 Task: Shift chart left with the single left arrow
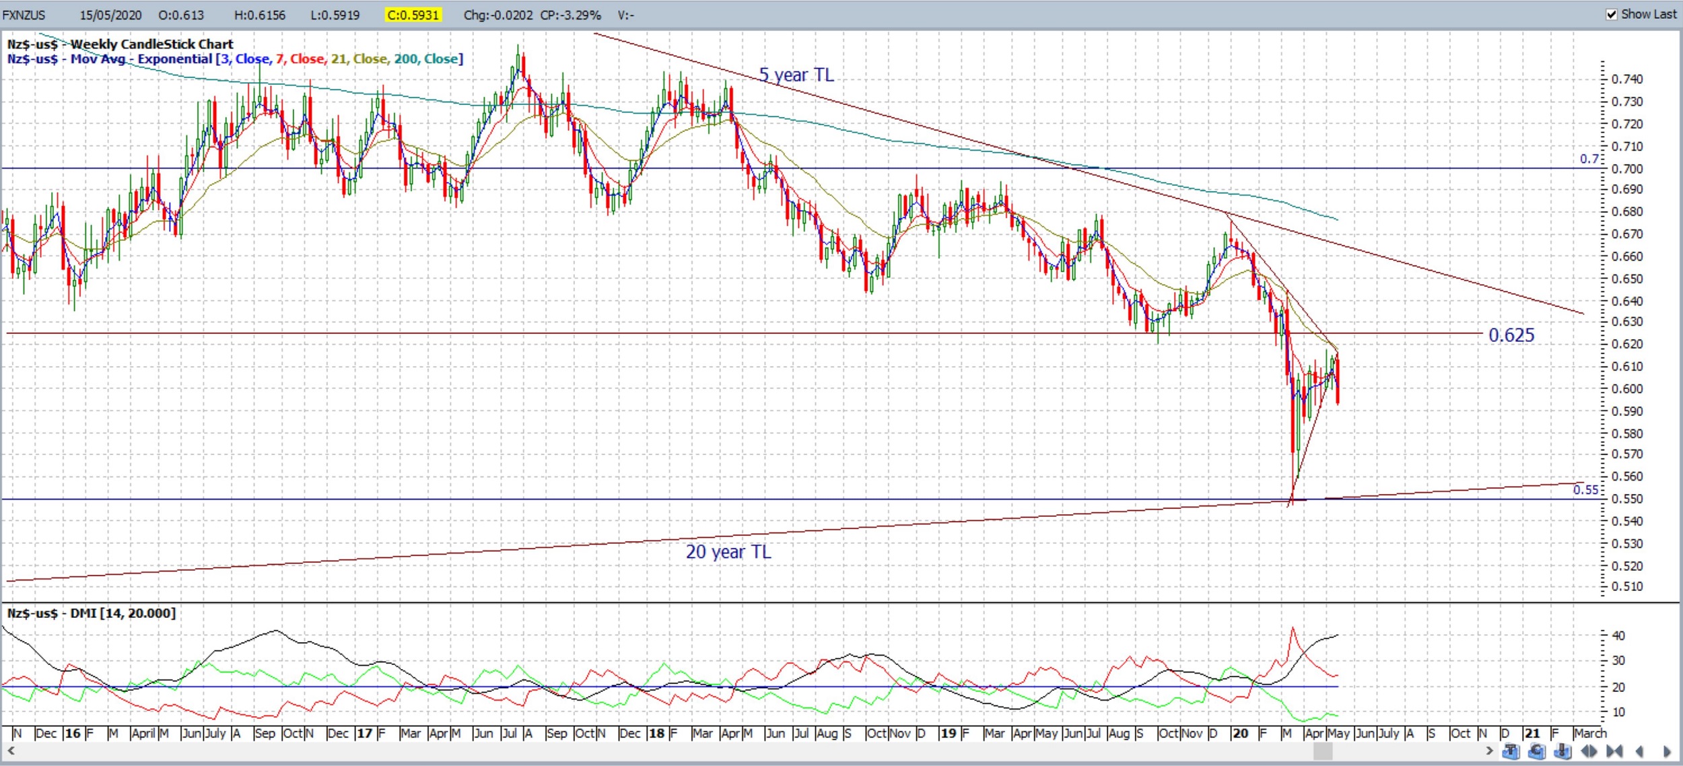point(1639,751)
